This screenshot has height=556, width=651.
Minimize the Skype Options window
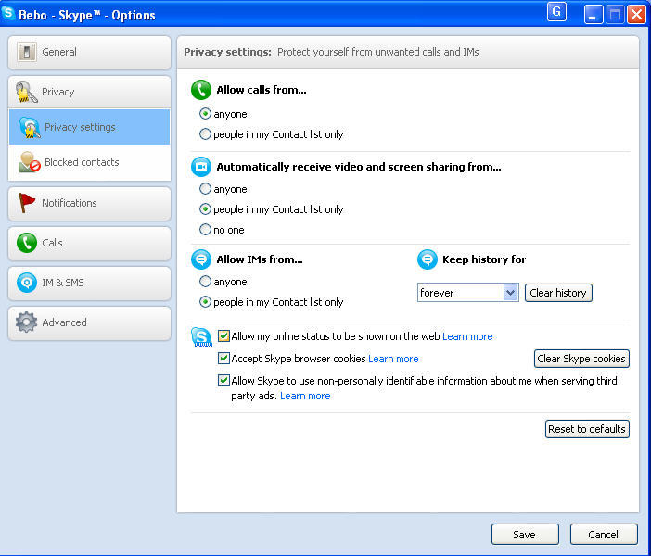tap(594, 15)
